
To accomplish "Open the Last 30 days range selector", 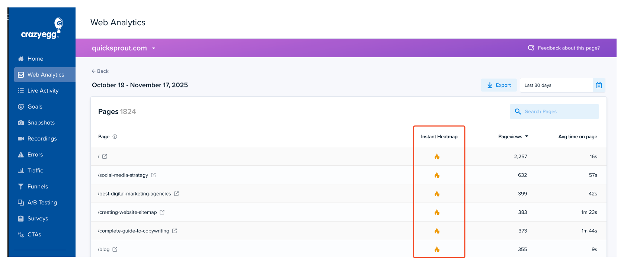I will (556, 85).
